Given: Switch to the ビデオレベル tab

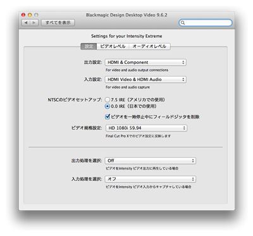Looking at the screenshot, I should point(113,46).
